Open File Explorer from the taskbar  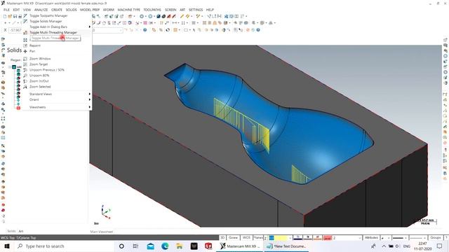click(180, 246)
